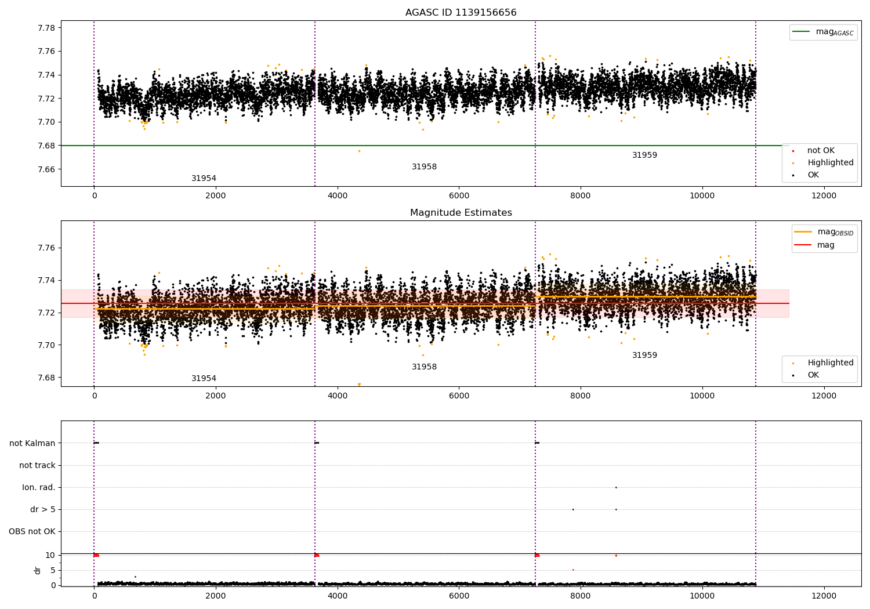Screen dimensions: 870x609
Task: Click obsid label 31959 in the top plot
Action: [644, 155]
